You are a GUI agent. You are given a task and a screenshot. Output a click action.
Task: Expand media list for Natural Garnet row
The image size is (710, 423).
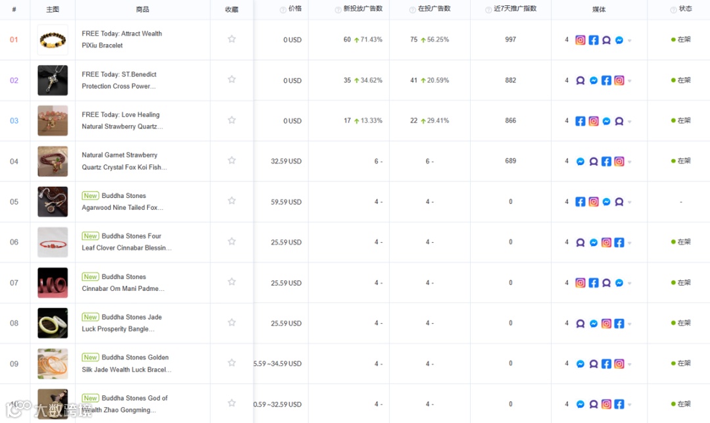click(x=630, y=162)
